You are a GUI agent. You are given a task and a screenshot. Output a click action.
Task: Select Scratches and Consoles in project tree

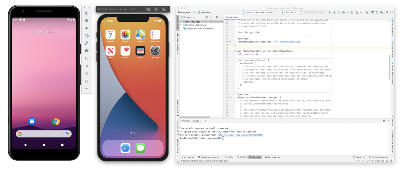tap(198, 28)
